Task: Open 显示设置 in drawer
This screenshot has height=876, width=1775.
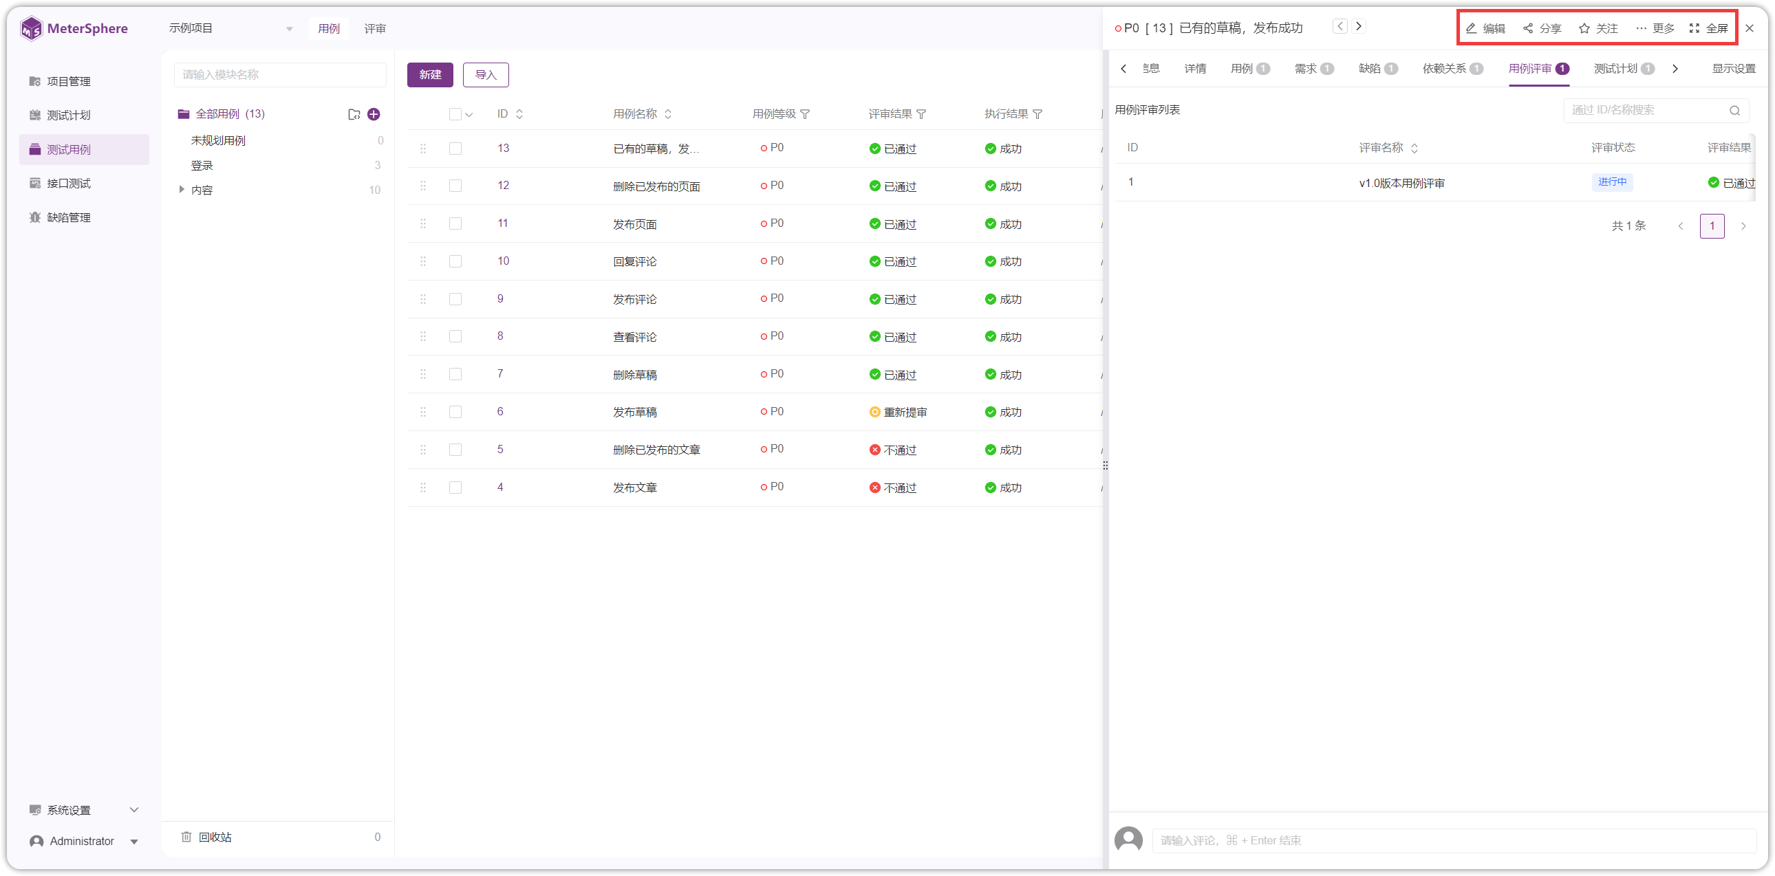Action: pyautogui.click(x=1734, y=69)
